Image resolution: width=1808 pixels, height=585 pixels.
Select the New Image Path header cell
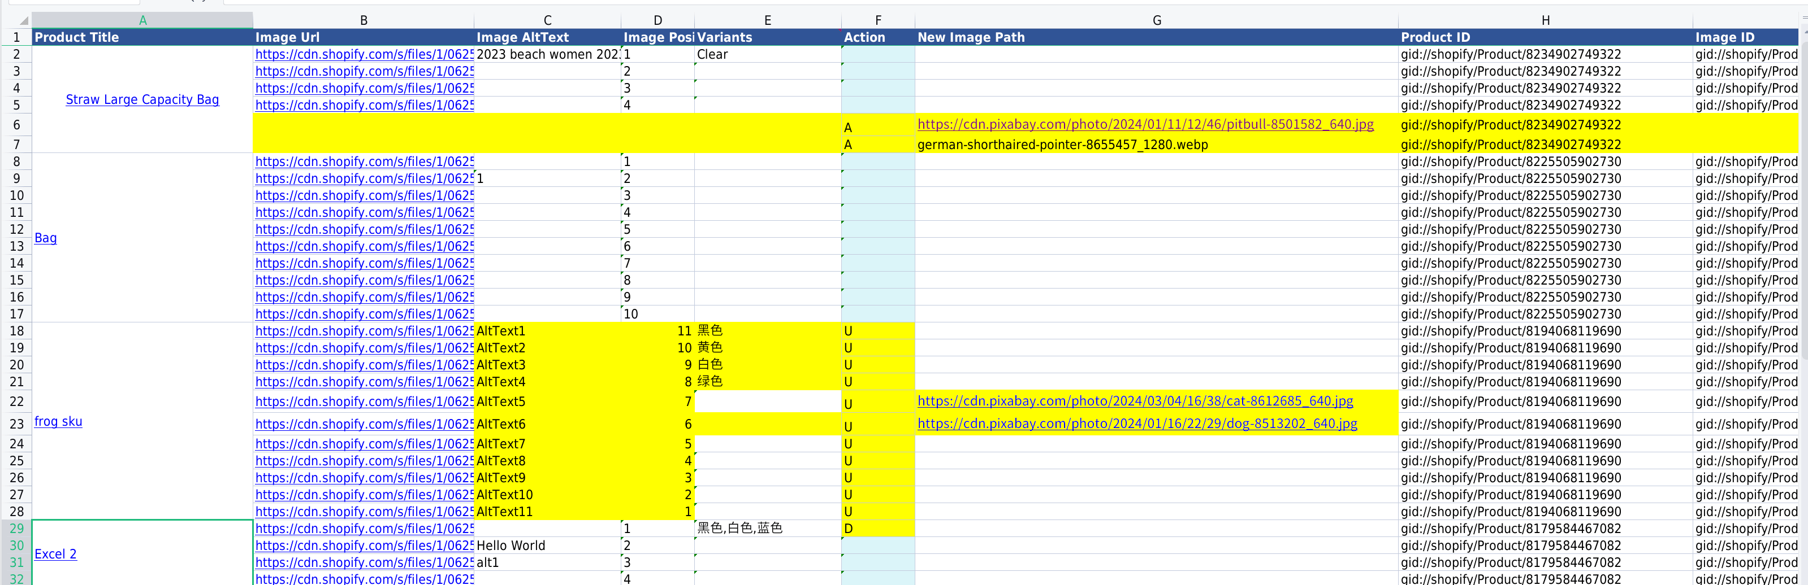[x=1157, y=37]
